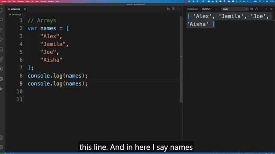Open Remote Explorer in the activity bar
Viewport: 275px width, 154px height.
coord(1,50)
